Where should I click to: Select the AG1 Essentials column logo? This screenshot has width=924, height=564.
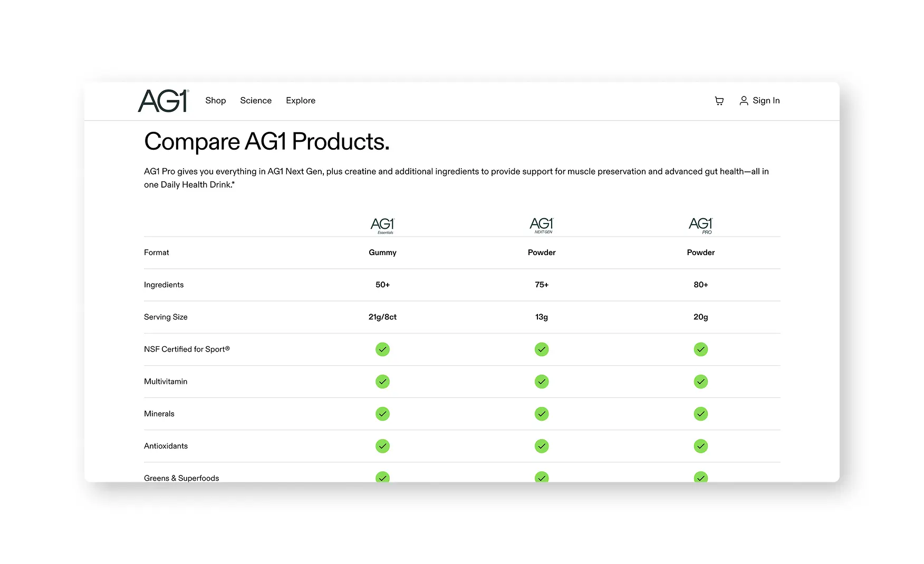383,226
